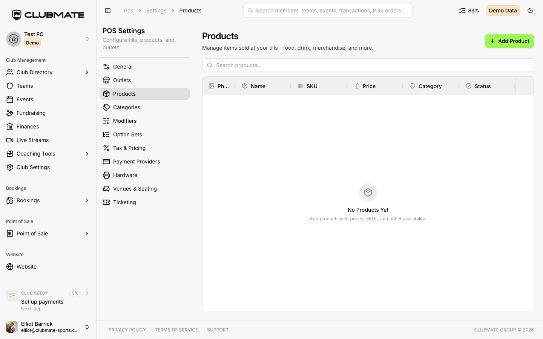Click Elliot Barrick avatar photo
Screen dimensions: 543x339
[12, 327]
